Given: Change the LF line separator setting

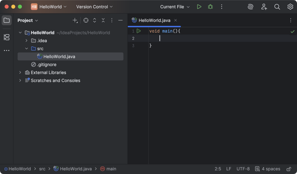Looking at the screenshot, I should tap(229, 169).
